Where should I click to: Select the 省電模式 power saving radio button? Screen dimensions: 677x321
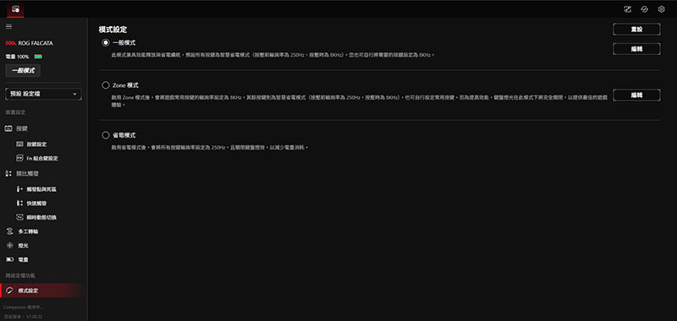pos(106,135)
